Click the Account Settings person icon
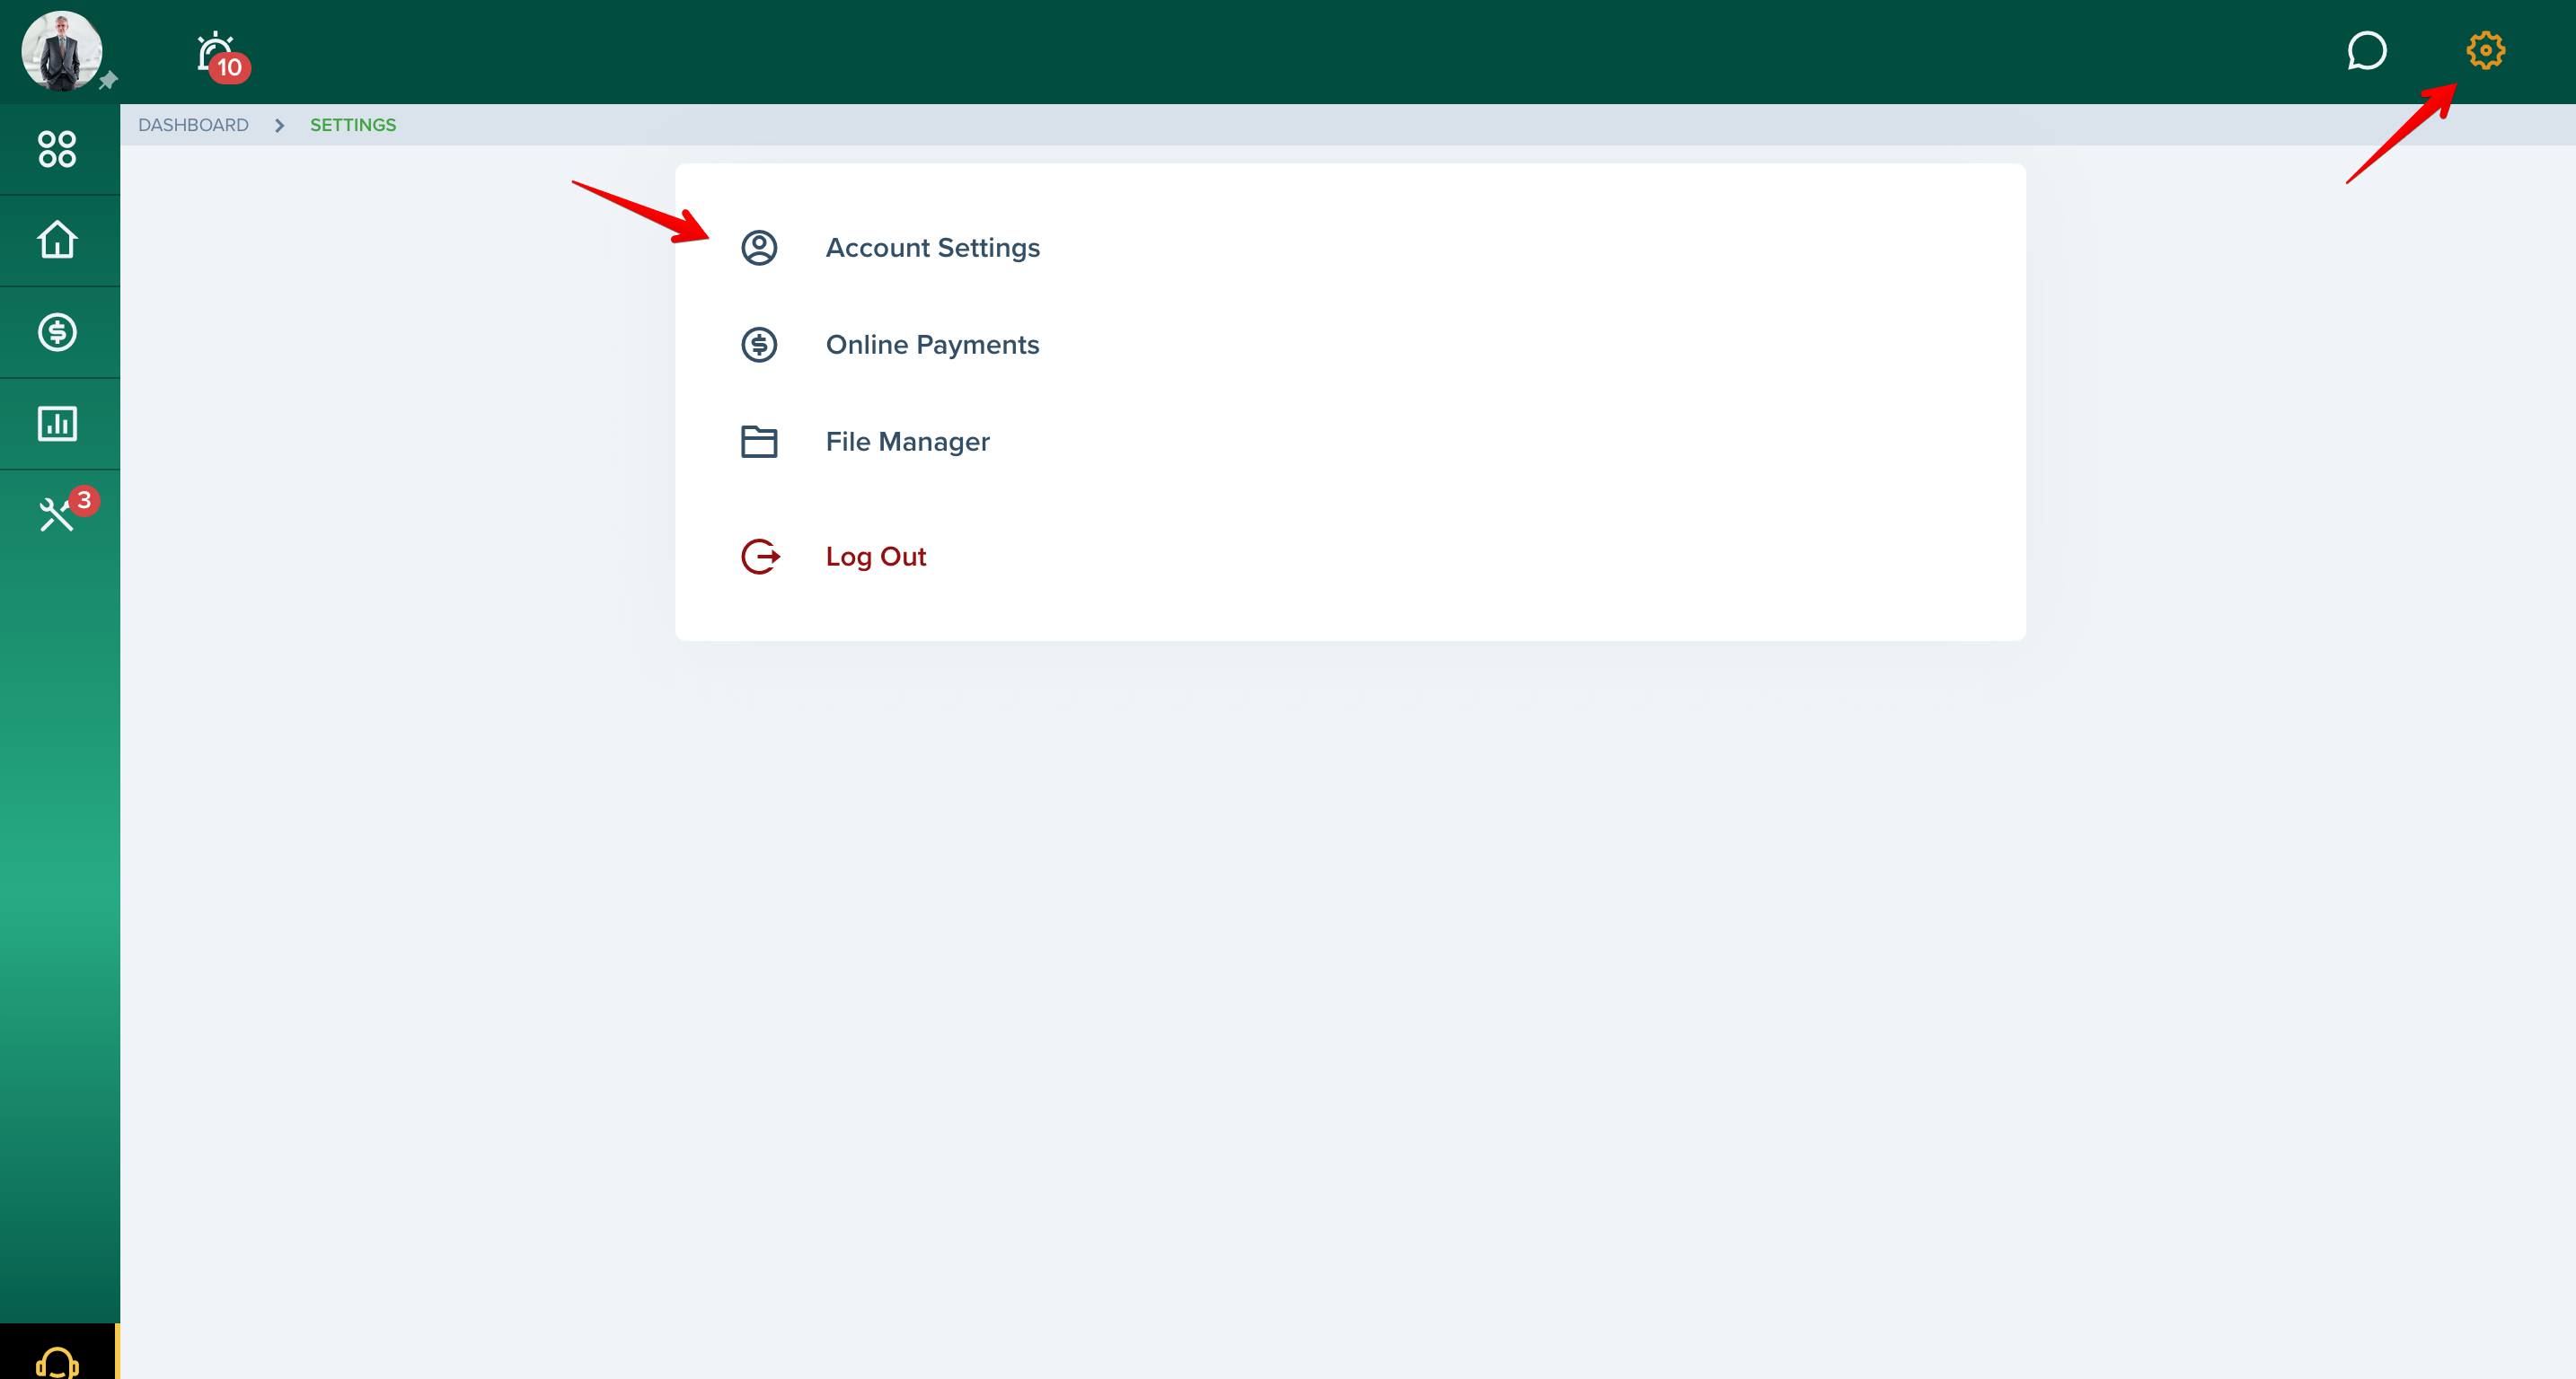 click(759, 248)
